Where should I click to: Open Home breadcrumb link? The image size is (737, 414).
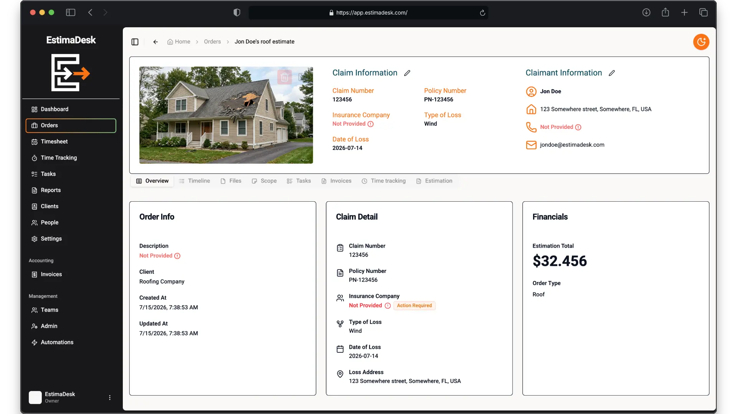pos(179,42)
